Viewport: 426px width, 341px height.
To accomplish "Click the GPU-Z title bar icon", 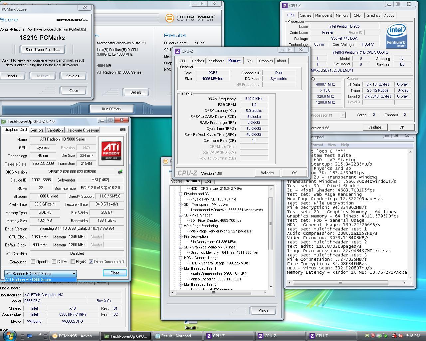I will pyautogui.click(x=4, y=122).
